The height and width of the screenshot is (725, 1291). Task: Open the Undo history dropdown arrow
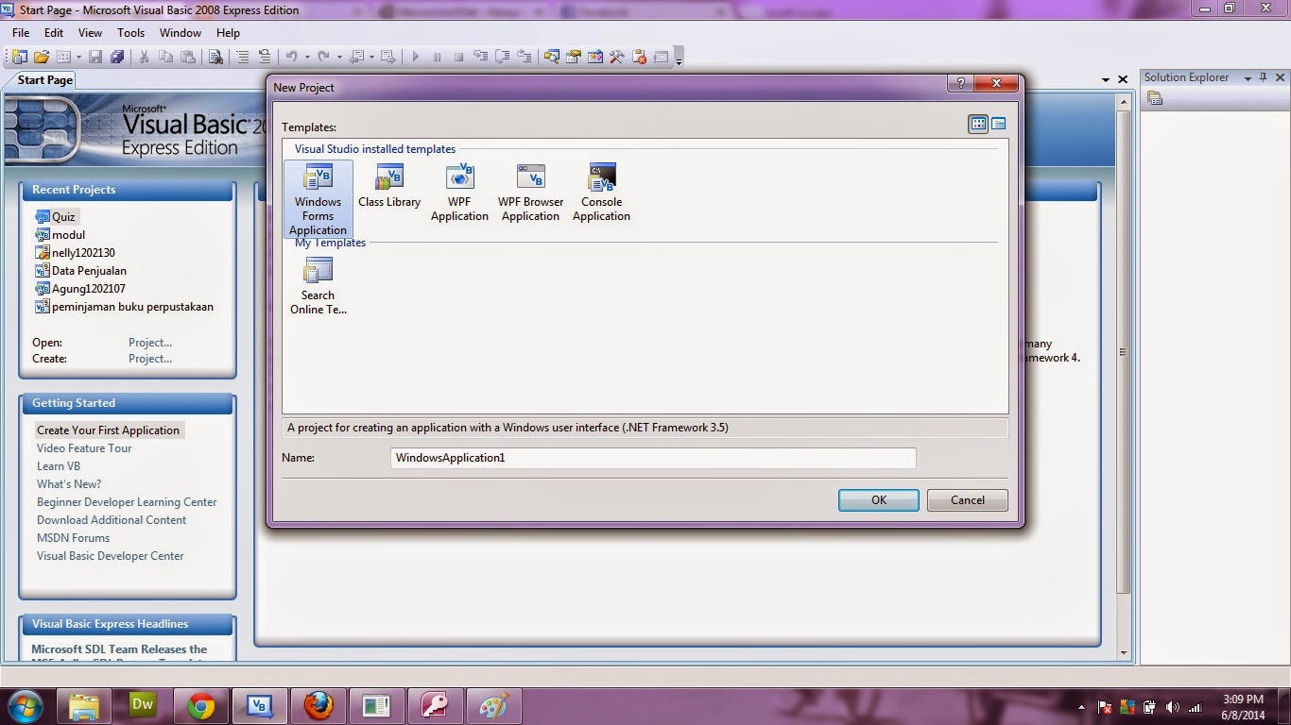pyautogui.click(x=306, y=57)
